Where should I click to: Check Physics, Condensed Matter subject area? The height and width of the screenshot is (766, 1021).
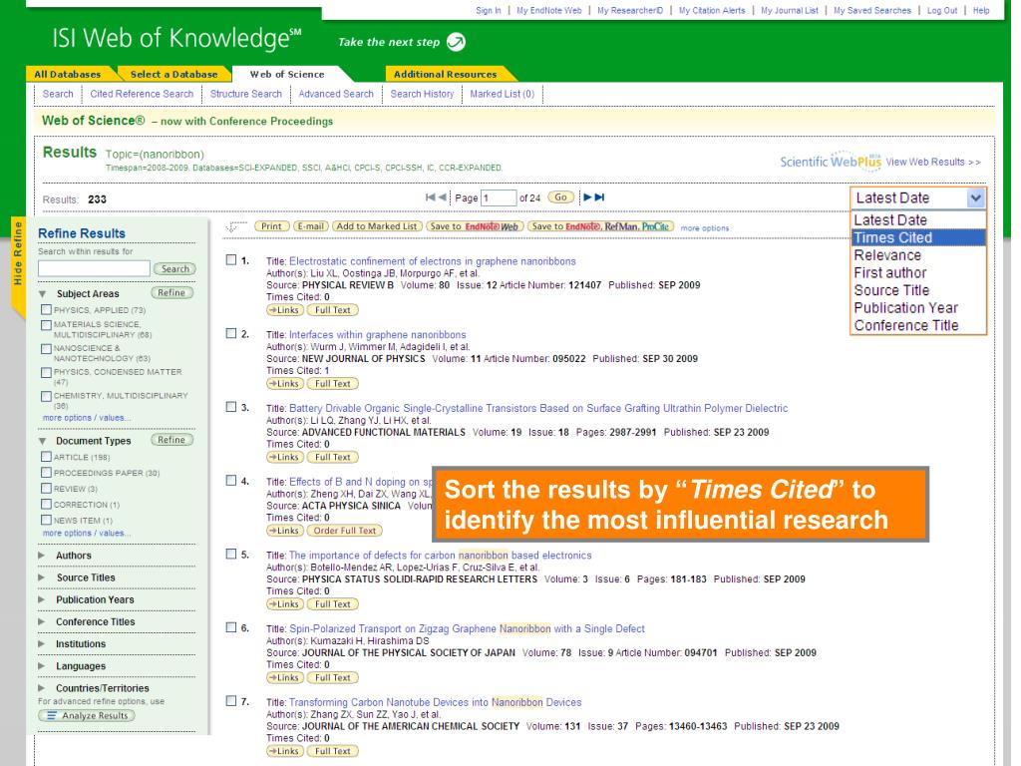pos(46,373)
